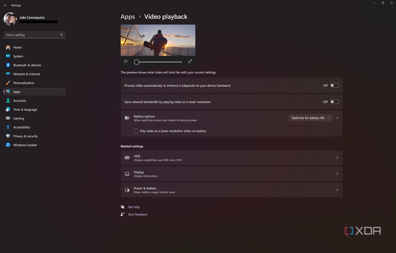Click the Apps icon in sidebar

[8, 92]
